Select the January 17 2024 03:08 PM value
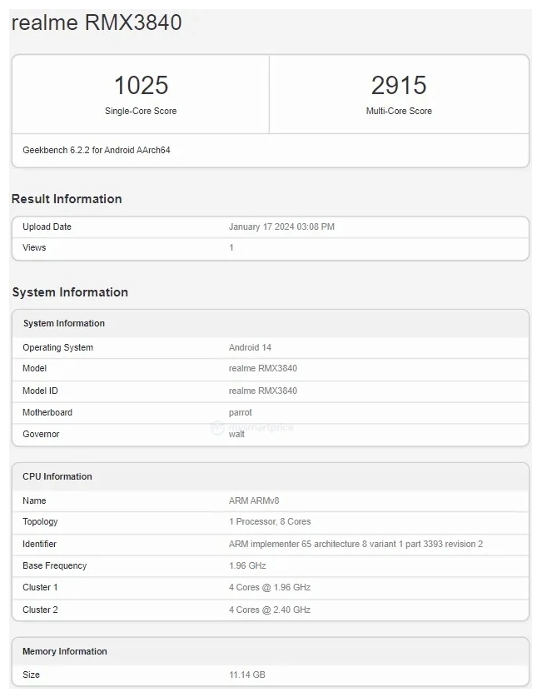 tap(281, 227)
